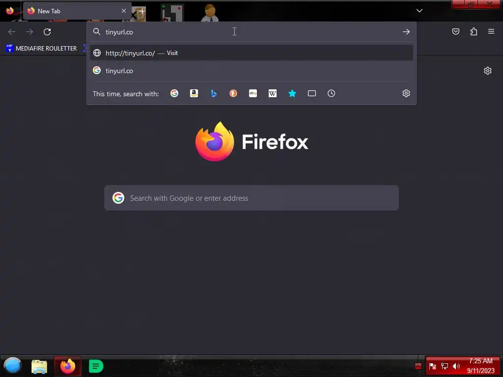Screen dimensions: 503x377
Task: Open the network tray icon
Action: point(444,366)
